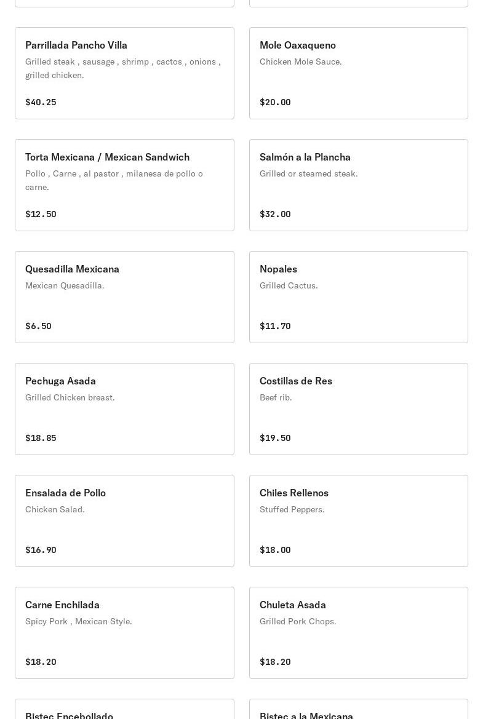Click Torta Mexicana / Mexican Sandwich card
The width and height of the screenshot is (483, 719).
[x=124, y=185]
